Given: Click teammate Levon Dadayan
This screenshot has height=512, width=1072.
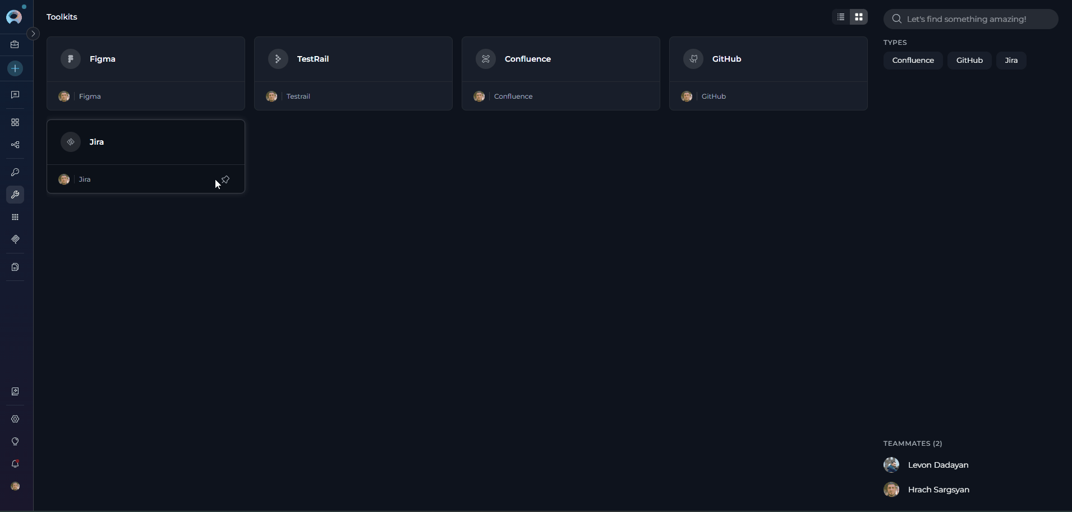Looking at the screenshot, I should click(938, 465).
